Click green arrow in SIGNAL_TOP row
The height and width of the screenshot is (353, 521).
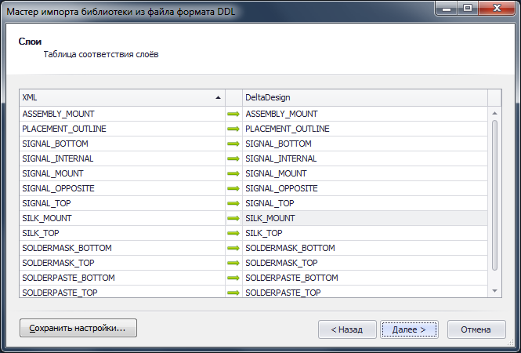(233, 203)
